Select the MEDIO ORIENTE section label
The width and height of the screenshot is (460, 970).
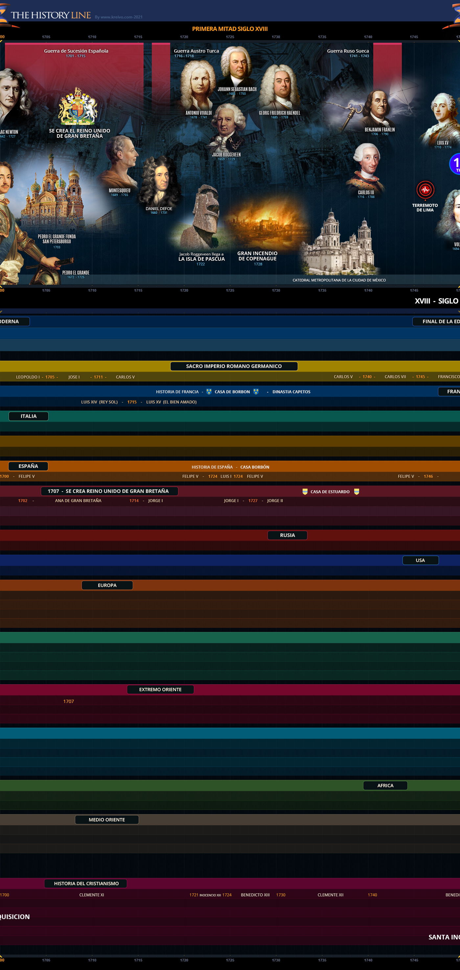point(107,820)
